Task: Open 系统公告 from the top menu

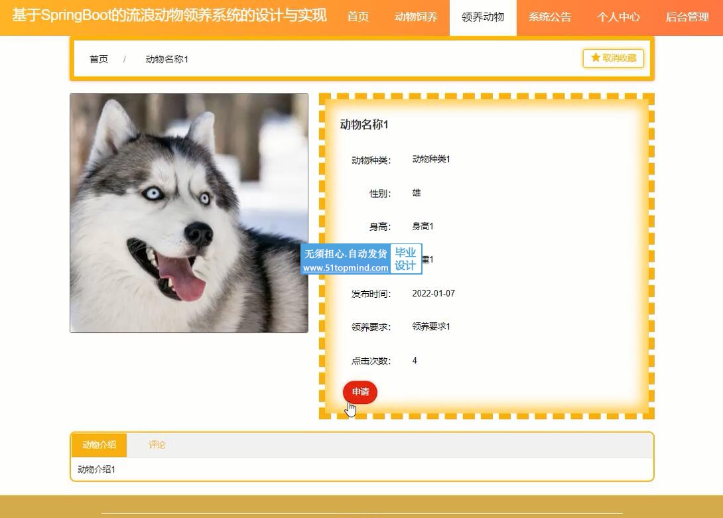Action: pos(550,17)
